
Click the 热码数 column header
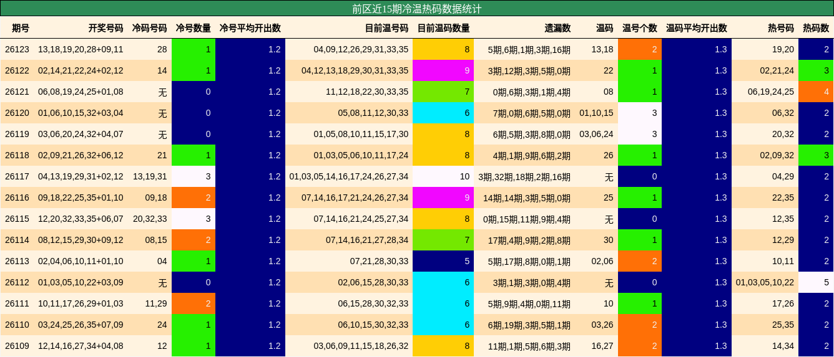[x=816, y=28]
